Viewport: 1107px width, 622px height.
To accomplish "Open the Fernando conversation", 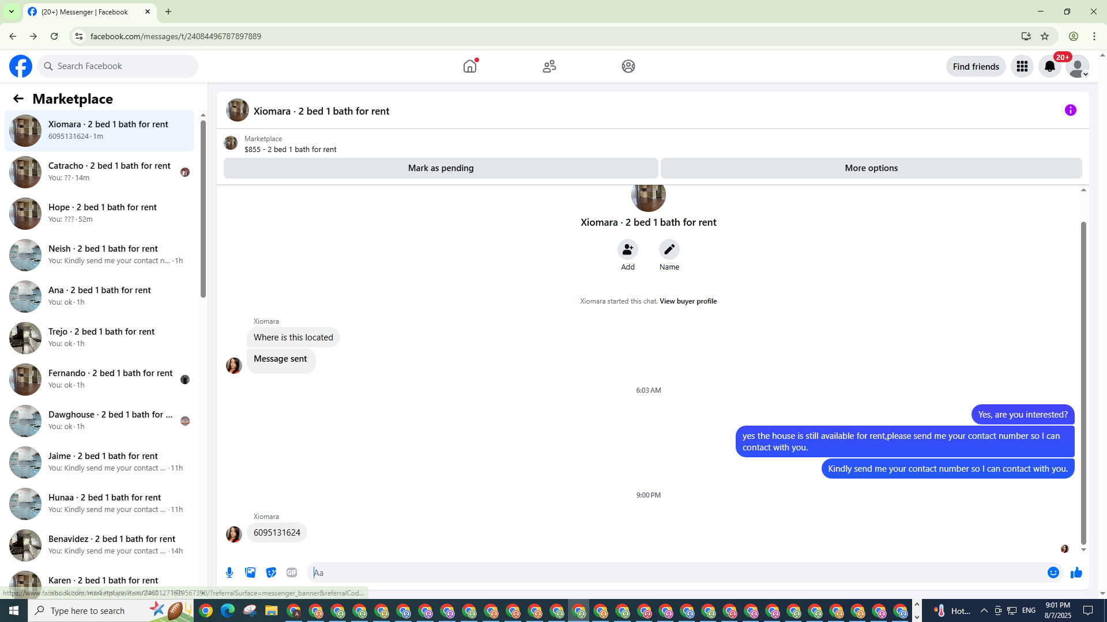I will click(99, 380).
